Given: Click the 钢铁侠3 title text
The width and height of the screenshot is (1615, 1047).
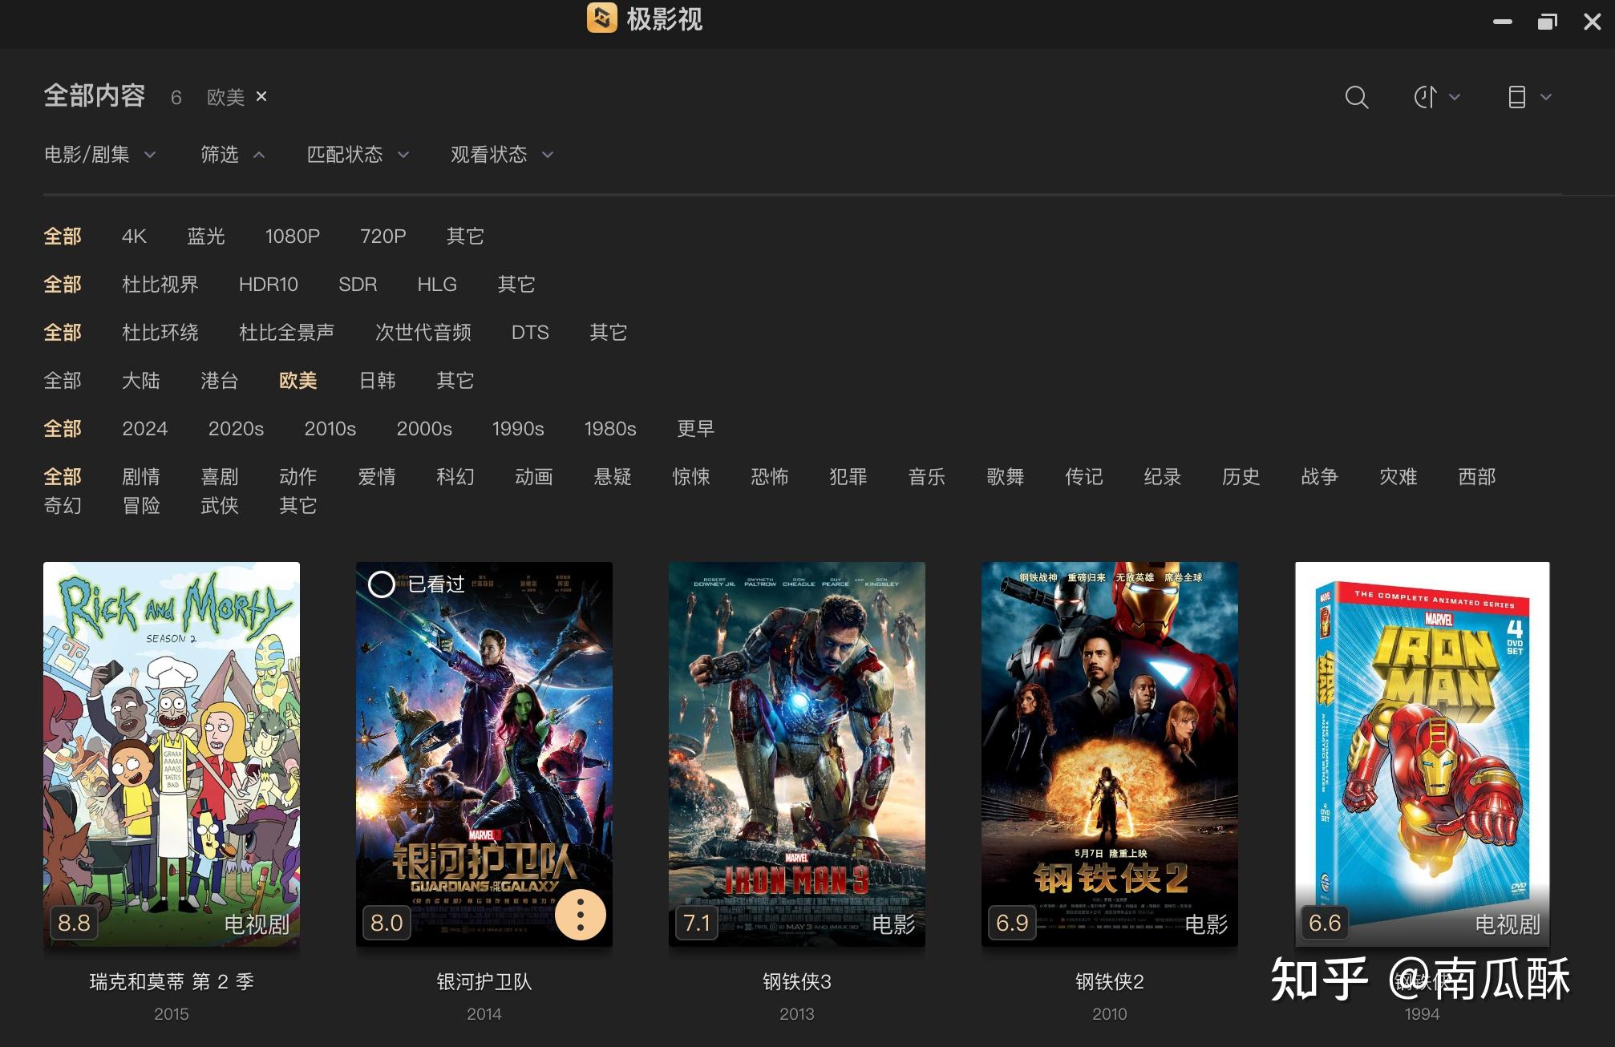Looking at the screenshot, I should (x=797, y=981).
